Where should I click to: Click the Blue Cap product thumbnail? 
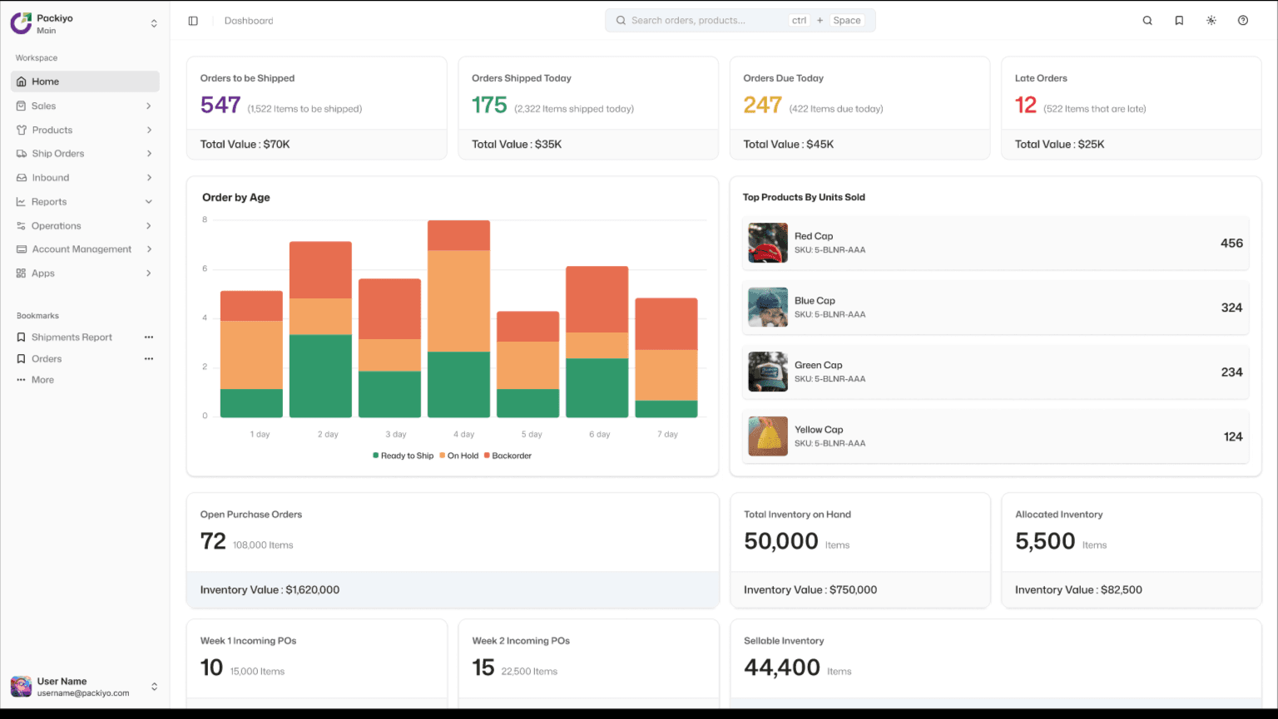tap(767, 308)
